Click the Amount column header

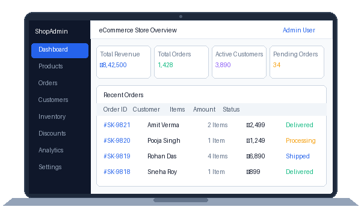(x=204, y=109)
